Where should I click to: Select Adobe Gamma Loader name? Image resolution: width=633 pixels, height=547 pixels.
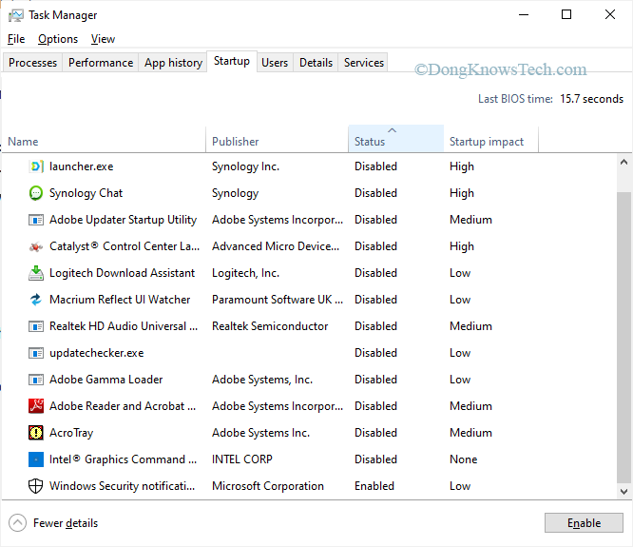click(x=105, y=380)
